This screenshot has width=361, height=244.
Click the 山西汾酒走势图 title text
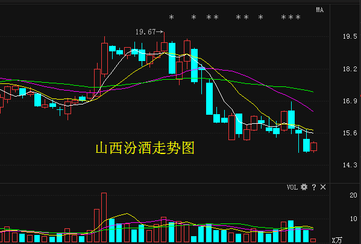(x=145, y=148)
